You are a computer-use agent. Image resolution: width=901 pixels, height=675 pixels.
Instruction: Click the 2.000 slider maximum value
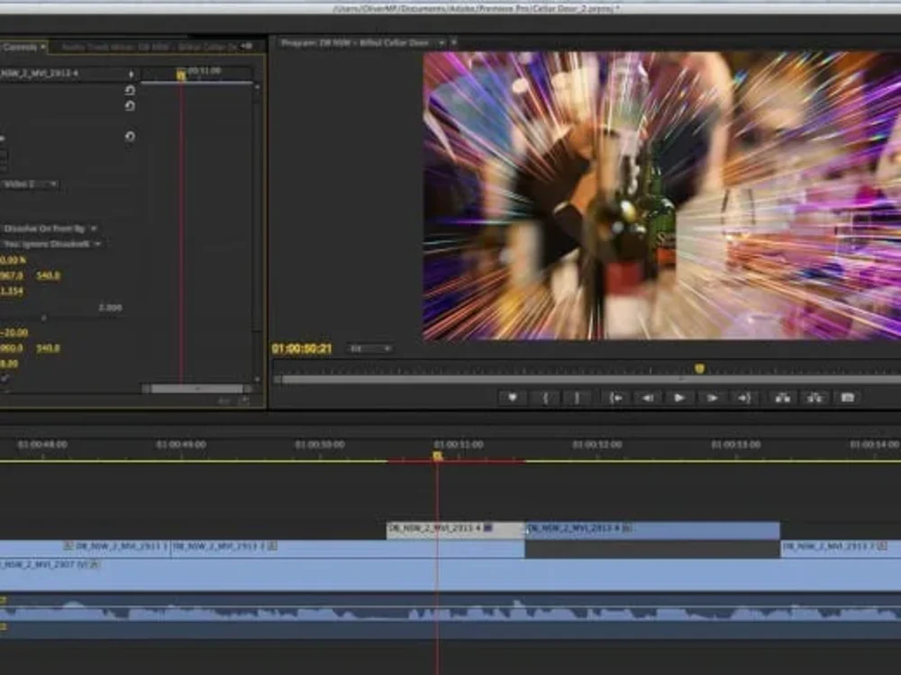point(110,308)
